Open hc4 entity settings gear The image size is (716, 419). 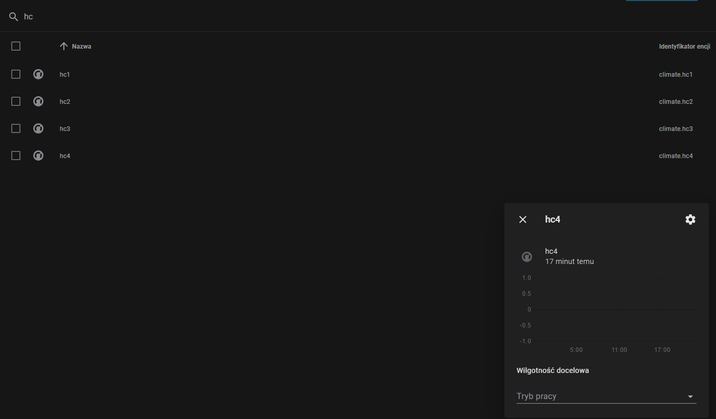(x=690, y=219)
